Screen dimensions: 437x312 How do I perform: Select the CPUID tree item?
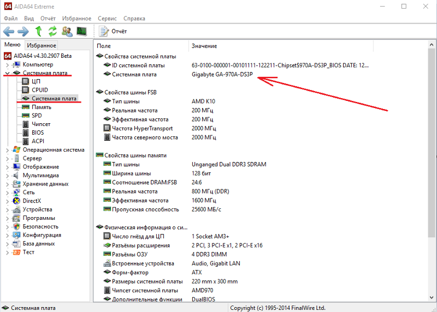(x=40, y=90)
